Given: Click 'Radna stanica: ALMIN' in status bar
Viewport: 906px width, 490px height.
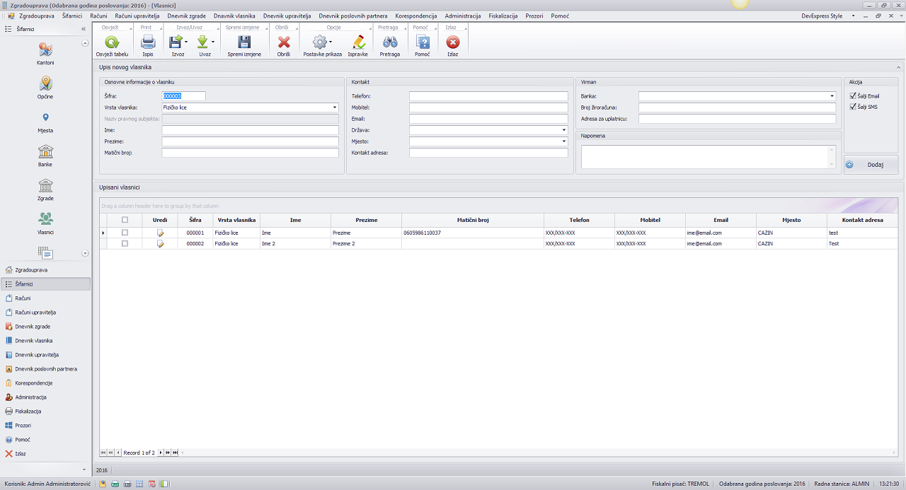Looking at the screenshot, I should click(842, 484).
